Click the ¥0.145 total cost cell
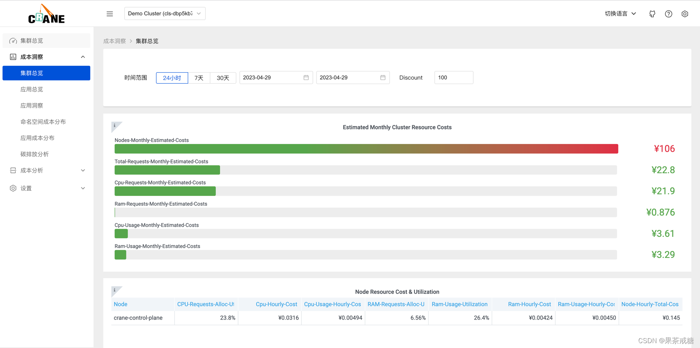 click(x=650, y=318)
